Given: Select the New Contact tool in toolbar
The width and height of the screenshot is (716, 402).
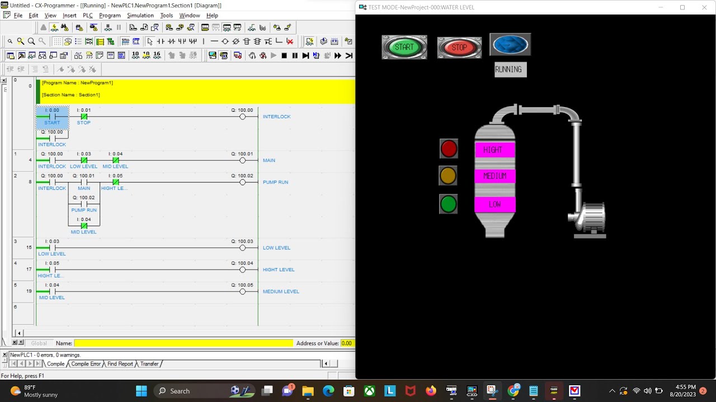Looking at the screenshot, I should pos(161,41).
